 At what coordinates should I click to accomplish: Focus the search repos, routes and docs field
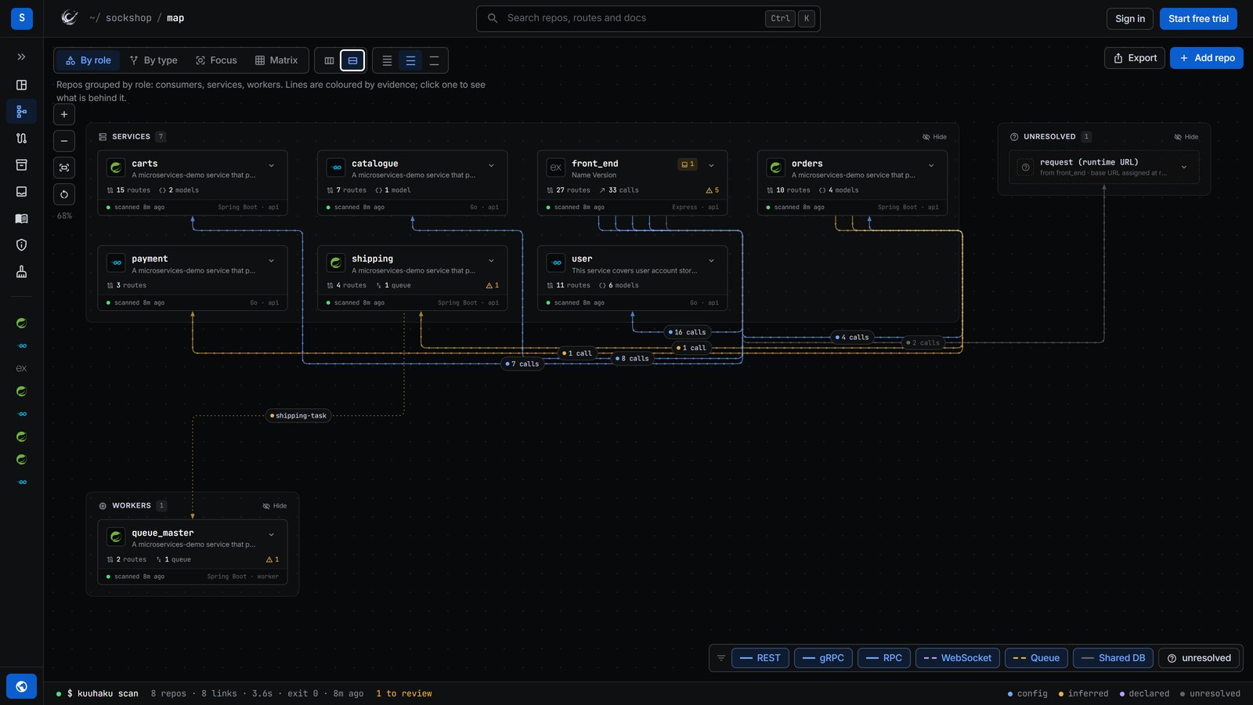(648, 18)
